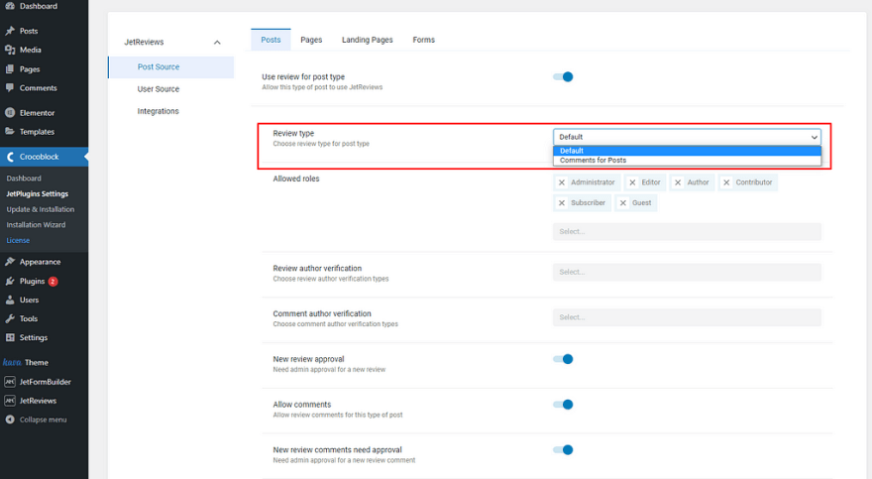Click the Media icon in sidebar
This screenshot has height=479, width=872.
10,50
